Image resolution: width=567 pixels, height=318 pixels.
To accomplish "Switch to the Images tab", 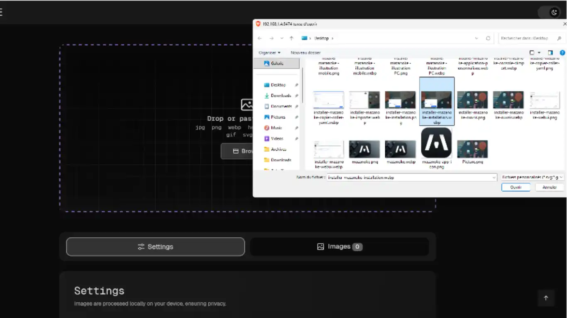I will pyautogui.click(x=340, y=247).
